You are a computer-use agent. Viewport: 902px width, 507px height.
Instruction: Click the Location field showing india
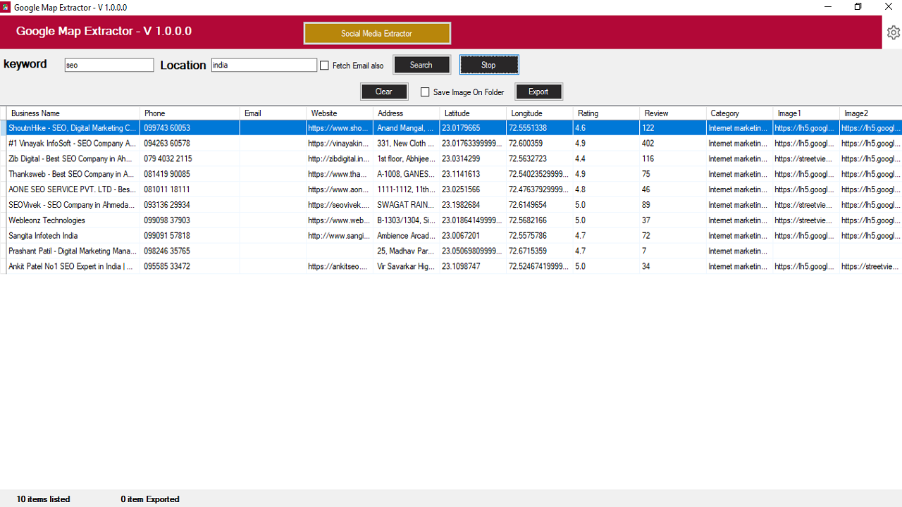click(264, 65)
